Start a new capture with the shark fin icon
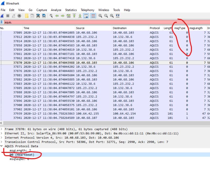The width and height of the screenshot is (210, 175). pyautogui.click(x=2, y=16)
